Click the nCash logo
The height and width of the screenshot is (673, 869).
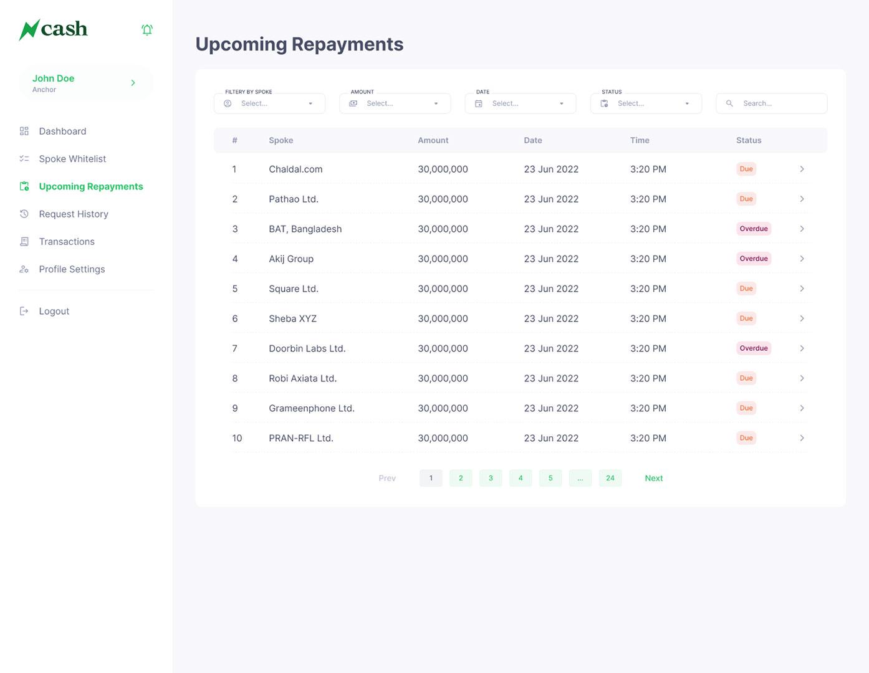[54, 29]
